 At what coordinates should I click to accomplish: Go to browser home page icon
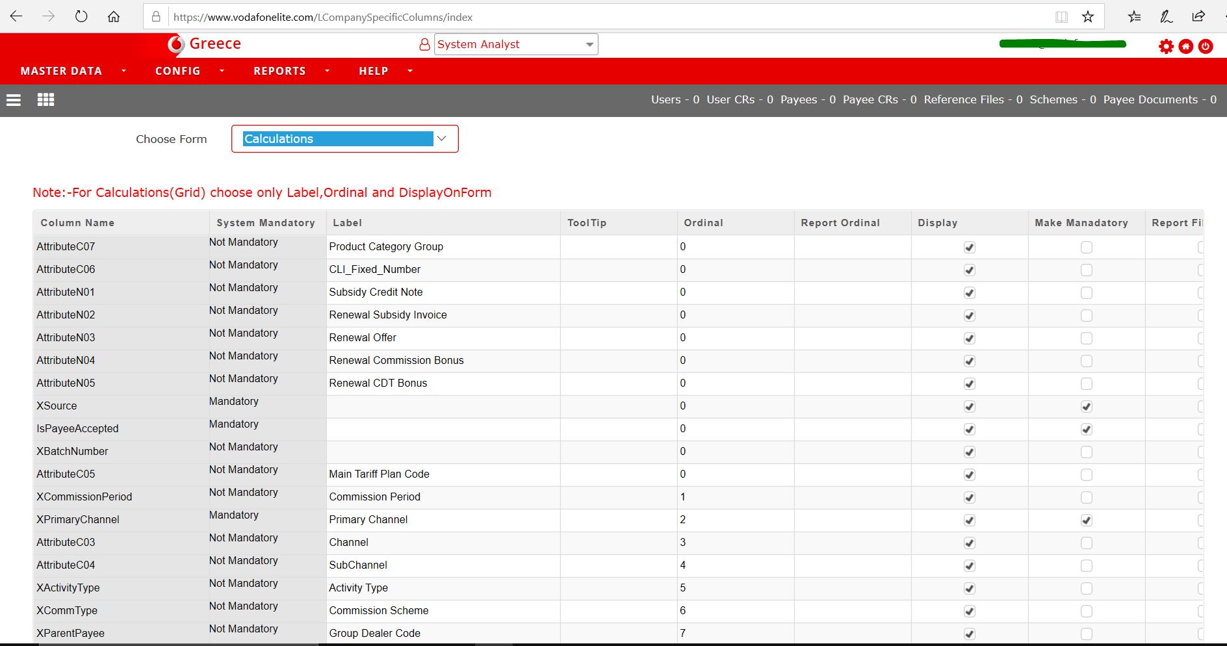[114, 17]
